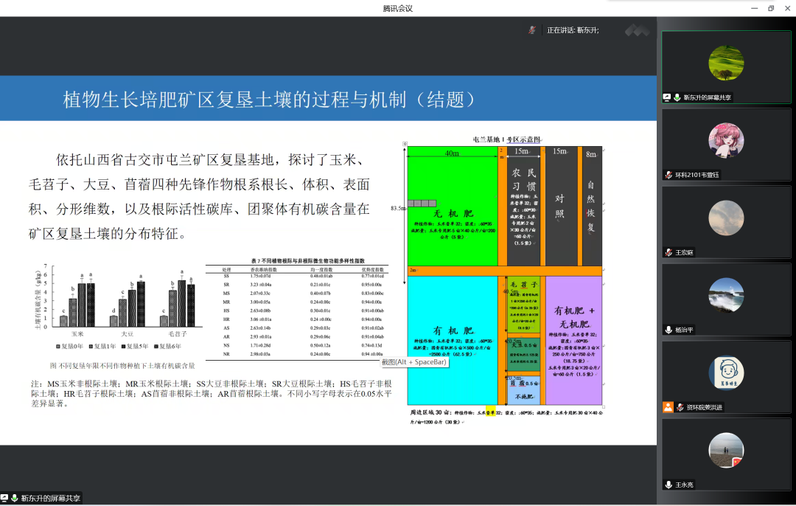This screenshot has width=796, height=506.
Task: Click muted mic icon for 王宏庭
Action: click(668, 252)
